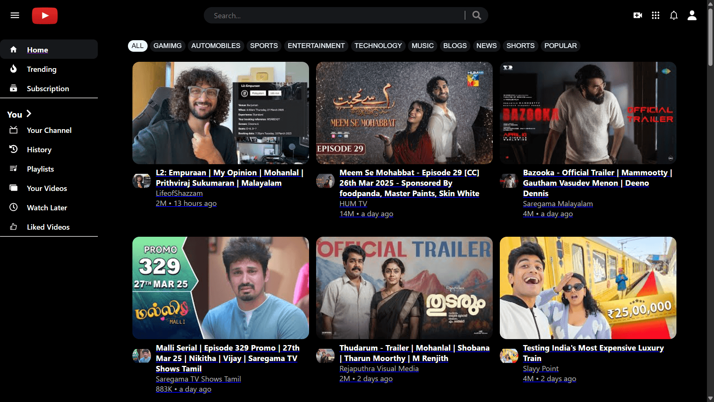Open the SHORTS category
Screen dimensions: 714x402
[520, 46]
